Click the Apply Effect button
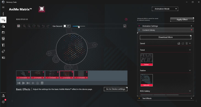 [182, 19]
